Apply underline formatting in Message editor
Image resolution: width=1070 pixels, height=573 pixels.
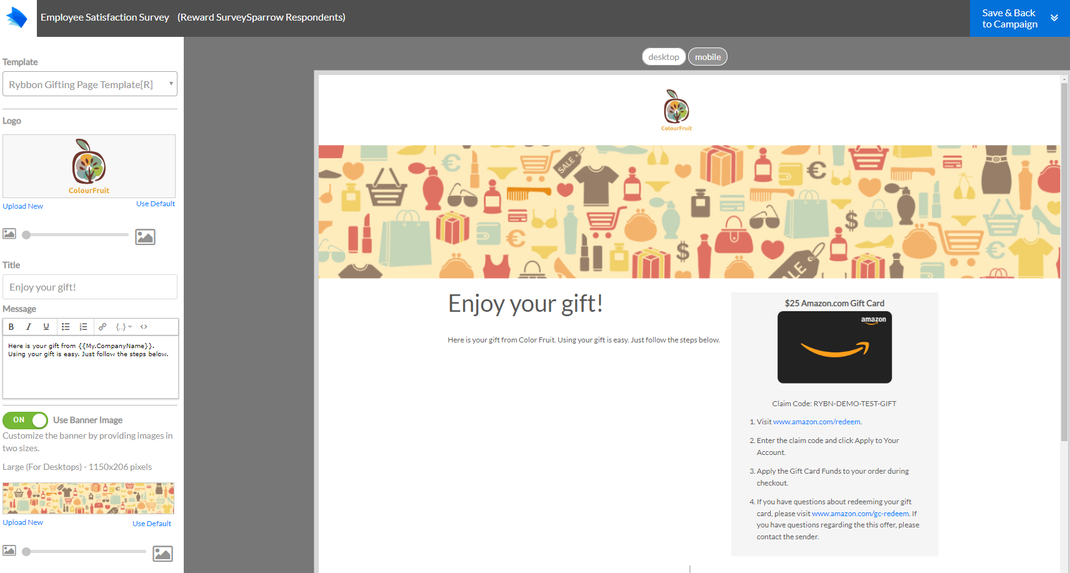pyautogui.click(x=46, y=327)
